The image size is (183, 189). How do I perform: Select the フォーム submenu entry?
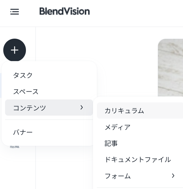pos(118,176)
